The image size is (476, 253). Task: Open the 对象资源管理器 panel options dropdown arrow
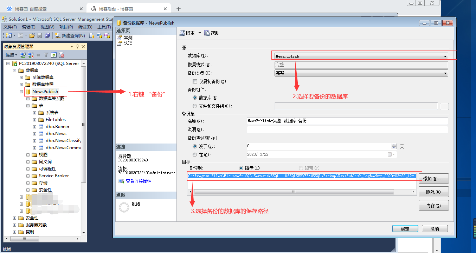pos(72,46)
